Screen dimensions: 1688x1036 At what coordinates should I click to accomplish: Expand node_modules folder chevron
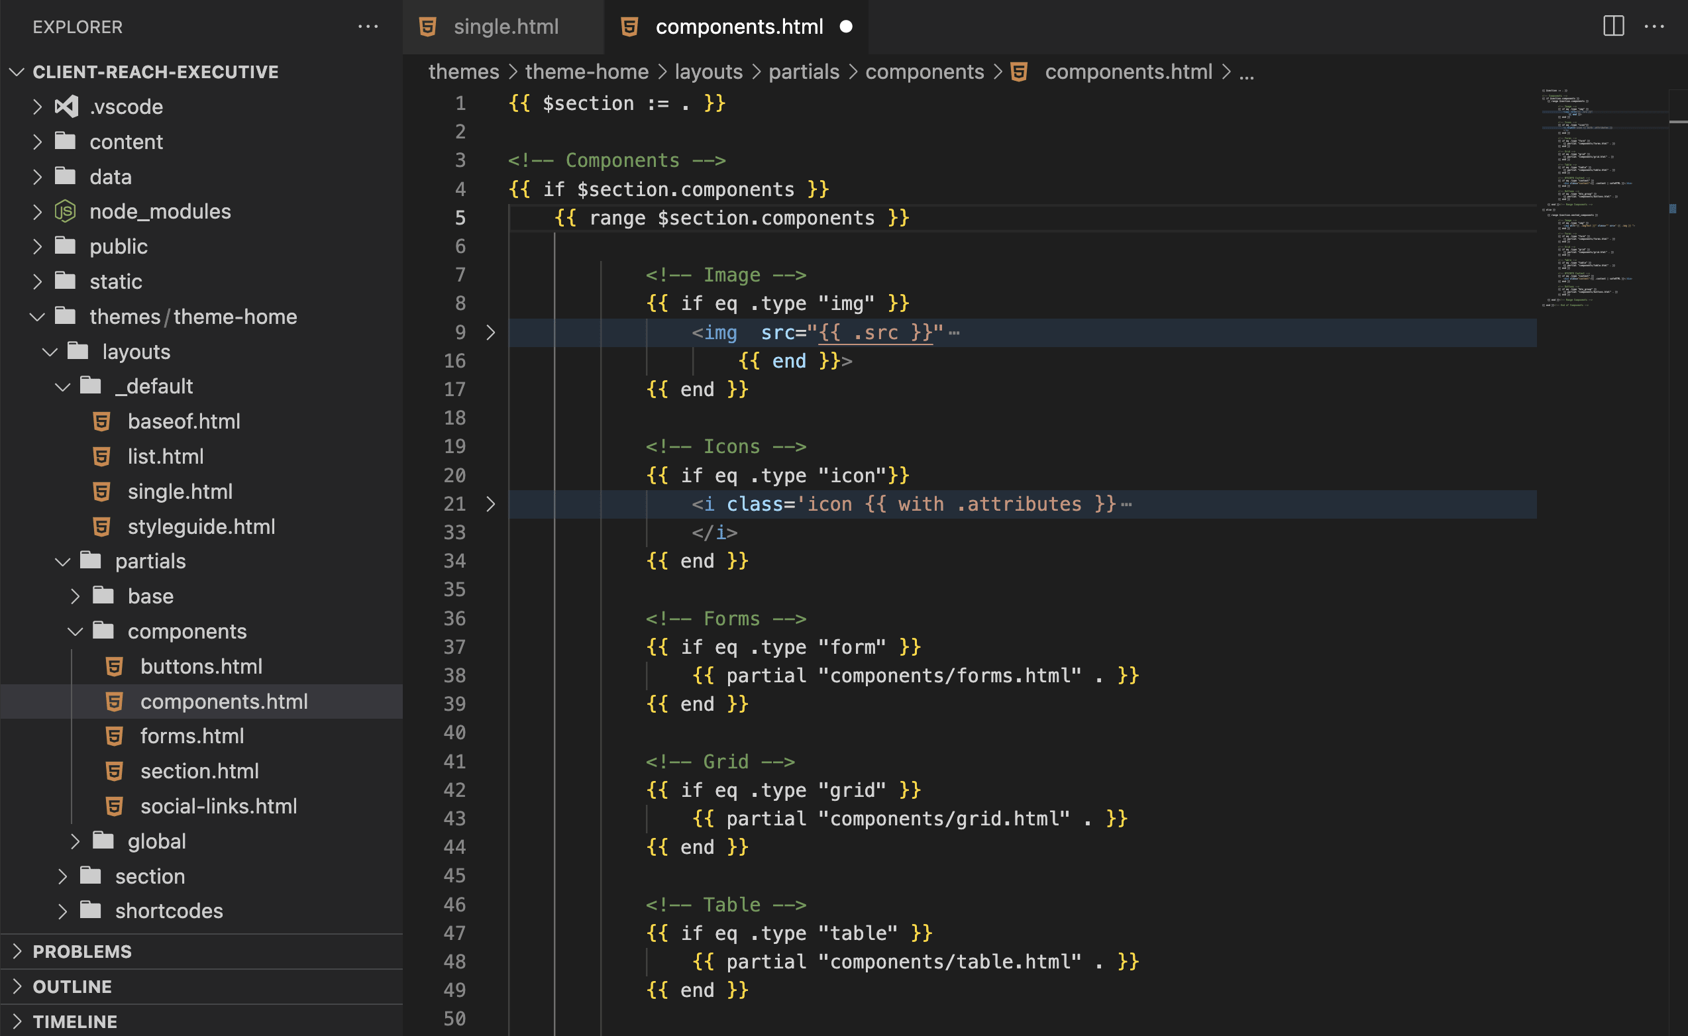click(38, 211)
